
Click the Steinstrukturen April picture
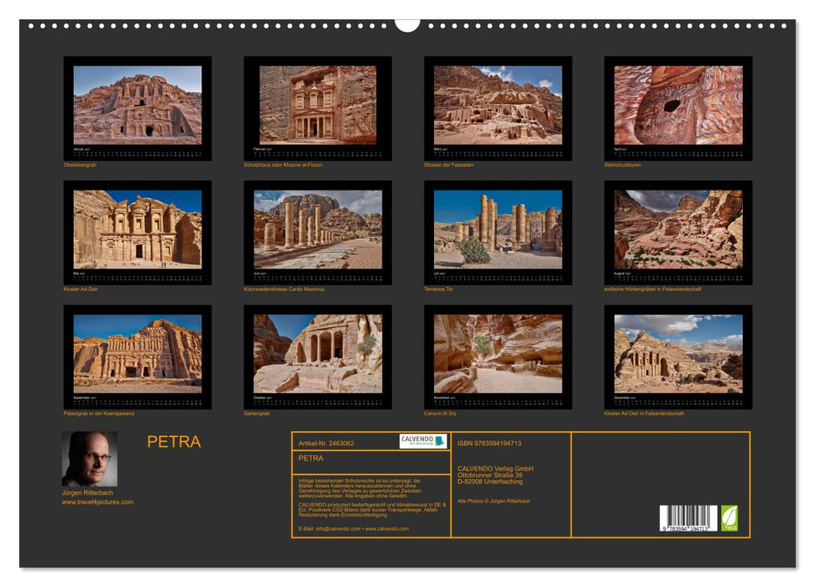point(678,108)
